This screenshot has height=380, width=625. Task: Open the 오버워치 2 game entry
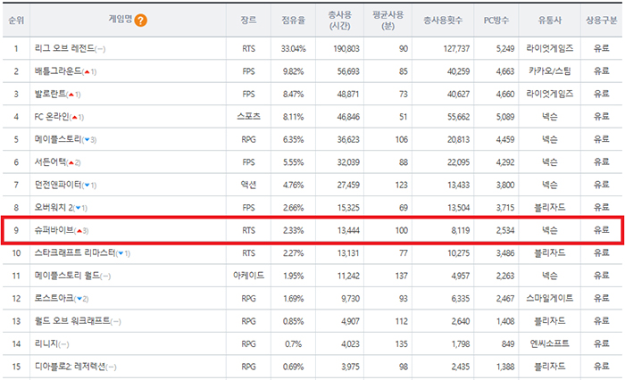pyautogui.click(x=54, y=208)
